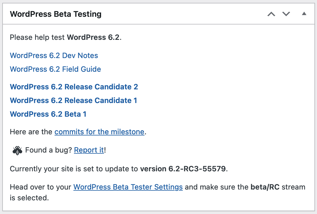This screenshot has height=214, width=317.
Task: Click the 'Here are the' text
Action: (x=31, y=132)
